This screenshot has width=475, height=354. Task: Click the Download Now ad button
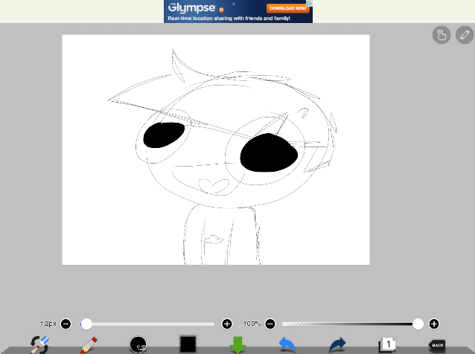(x=287, y=8)
